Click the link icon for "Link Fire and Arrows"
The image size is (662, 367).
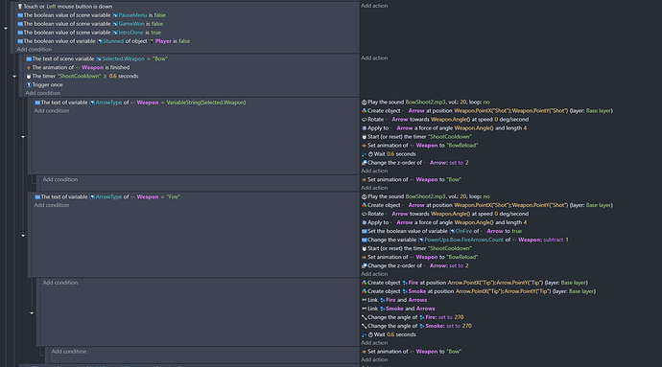click(x=365, y=300)
